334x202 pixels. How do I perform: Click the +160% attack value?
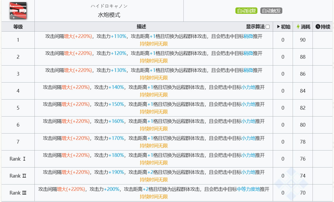(116, 121)
